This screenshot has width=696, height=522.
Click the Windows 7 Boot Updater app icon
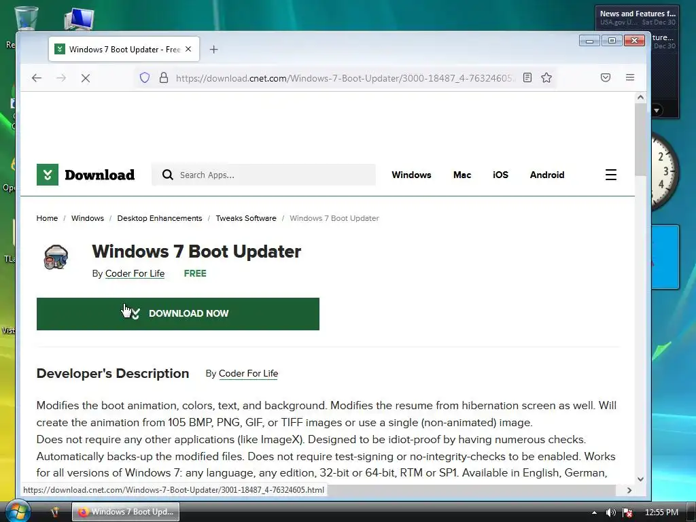[56, 257]
